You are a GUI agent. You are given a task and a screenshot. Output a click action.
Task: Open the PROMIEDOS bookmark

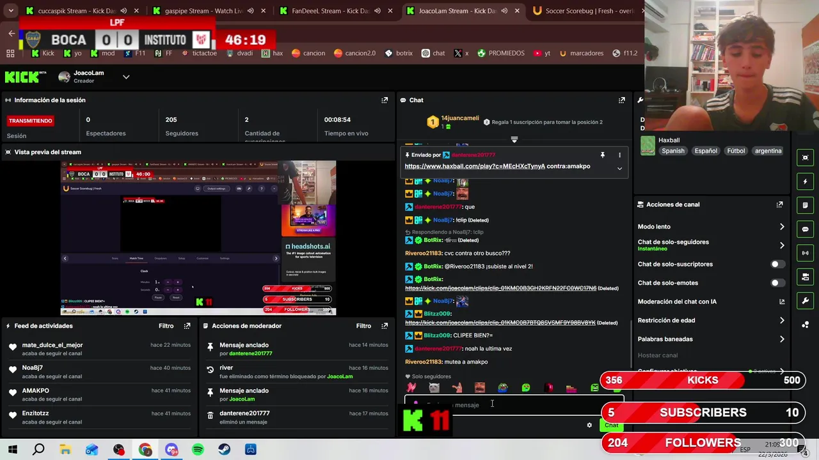click(500, 53)
